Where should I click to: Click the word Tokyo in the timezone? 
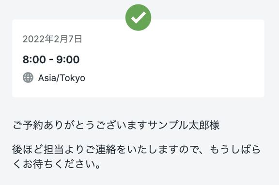pos(72,78)
